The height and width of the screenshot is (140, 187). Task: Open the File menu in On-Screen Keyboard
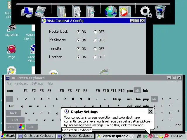click(9, 83)
